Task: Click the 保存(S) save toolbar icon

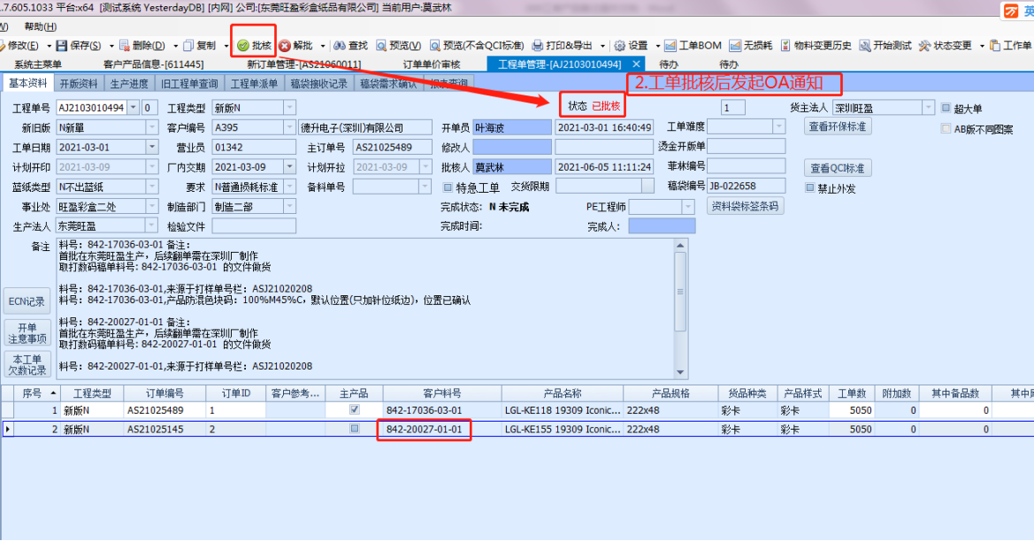Action: click(62, 45)
